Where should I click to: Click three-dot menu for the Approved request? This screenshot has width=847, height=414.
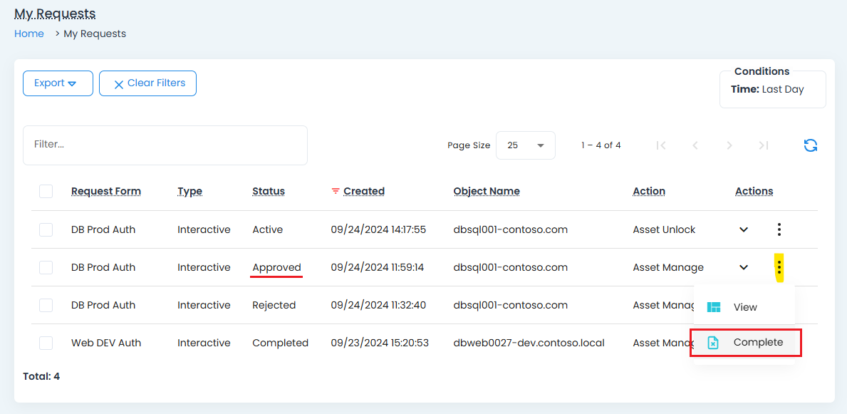coord(779,267)
